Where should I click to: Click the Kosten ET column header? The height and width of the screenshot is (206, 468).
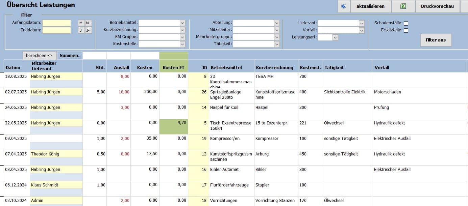pyautogui.click(x=173, y=67)
